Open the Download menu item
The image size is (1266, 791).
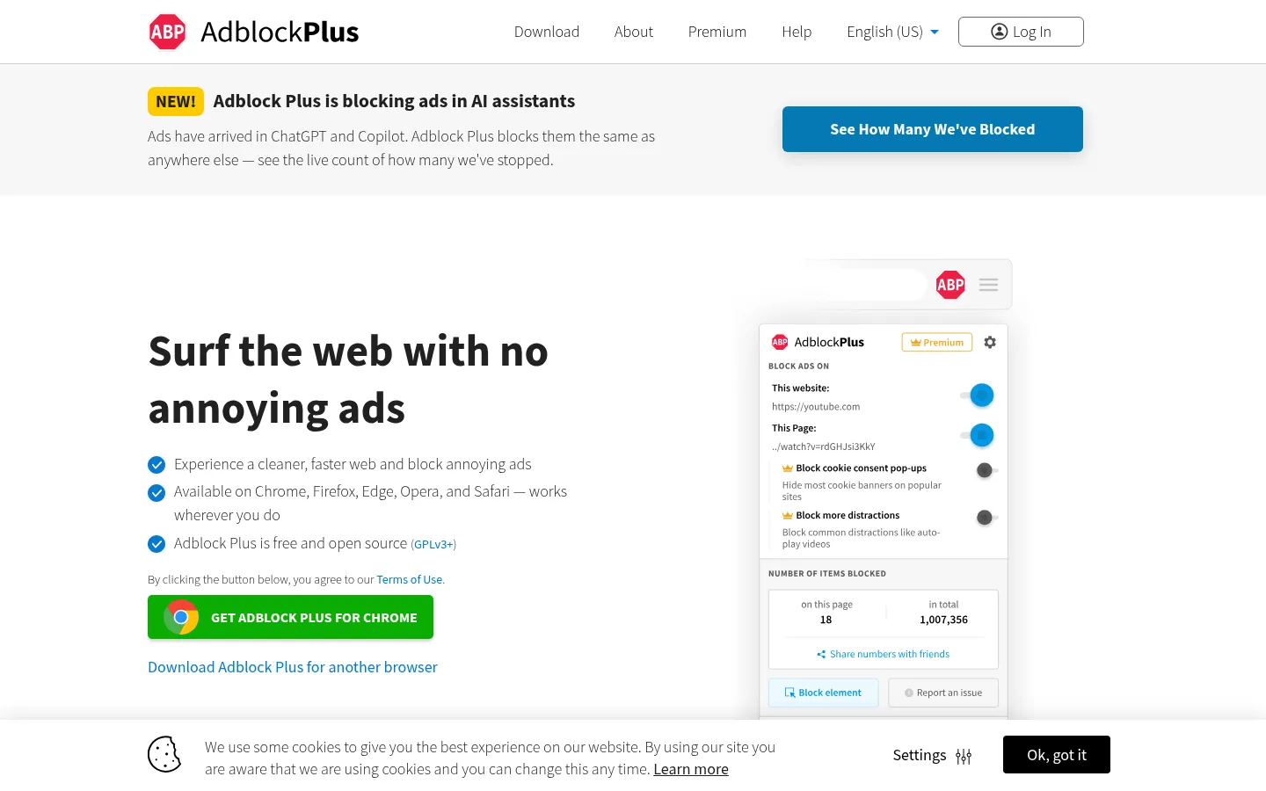[547, 32]
